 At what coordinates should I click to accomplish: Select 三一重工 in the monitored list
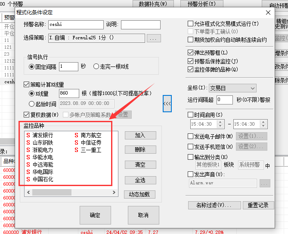point(91,150)
